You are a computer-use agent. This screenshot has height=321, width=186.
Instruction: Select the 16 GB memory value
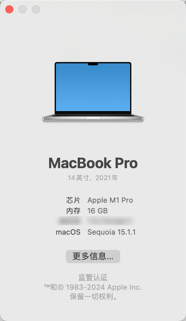[97, 211]
